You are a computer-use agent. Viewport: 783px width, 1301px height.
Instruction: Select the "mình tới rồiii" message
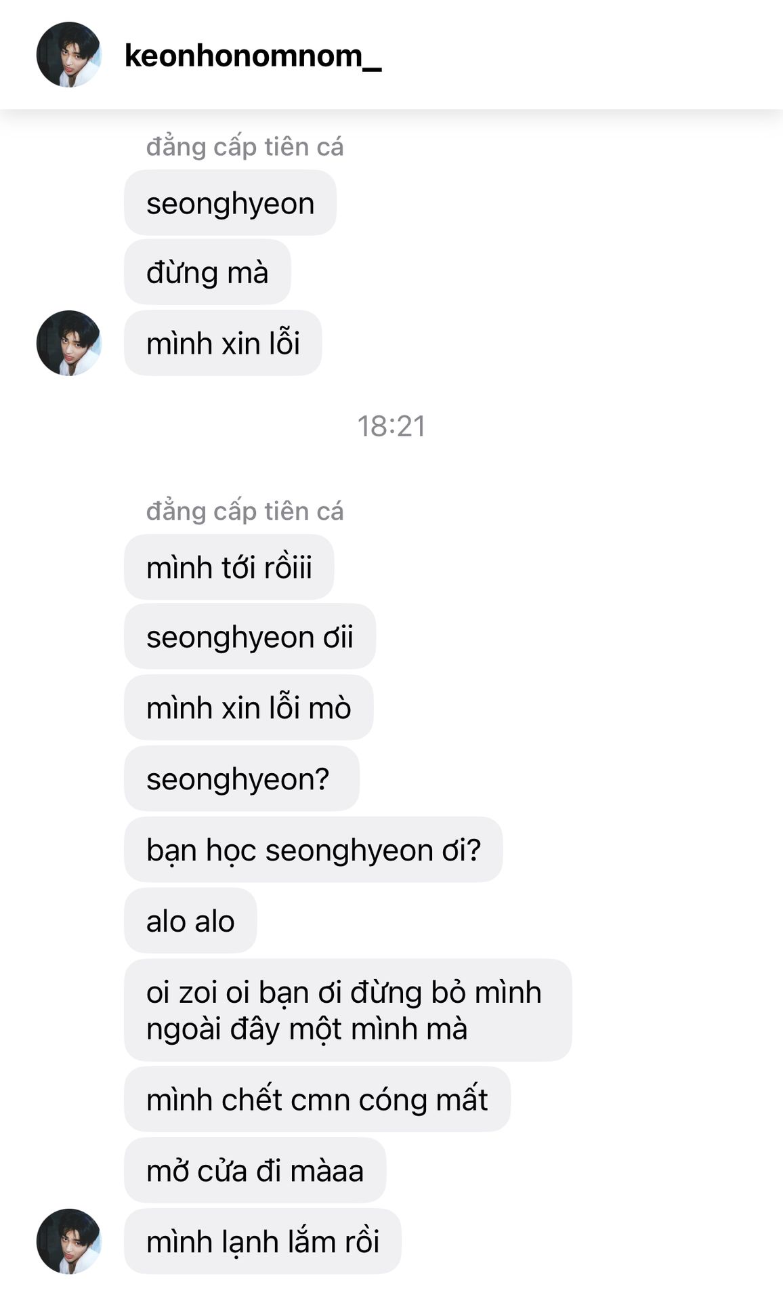pyautogui.click(x=229, y=567)
